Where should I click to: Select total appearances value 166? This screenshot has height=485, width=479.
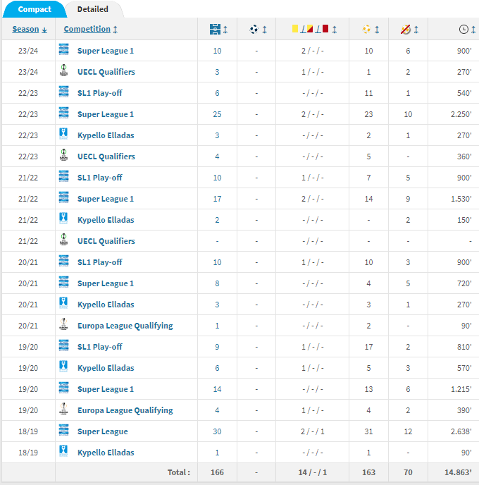[x=217, y=472]
